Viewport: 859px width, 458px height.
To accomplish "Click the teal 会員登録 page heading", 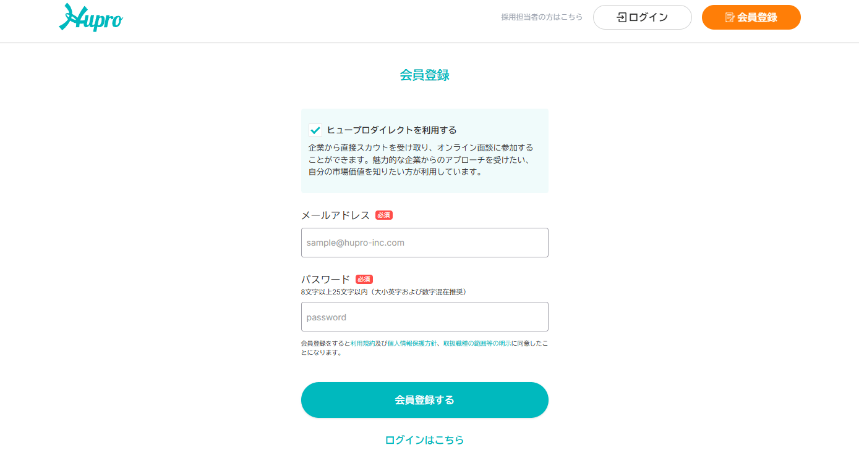I will pyautogui.click(x=424, y=75).
